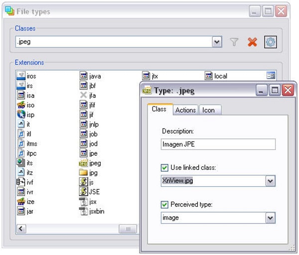Click the red X delete icon
Screen dimensions: 299x255
252,43
